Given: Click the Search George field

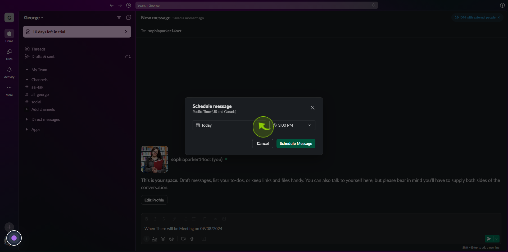Looking at the screenshot, I should pos(256,5).
